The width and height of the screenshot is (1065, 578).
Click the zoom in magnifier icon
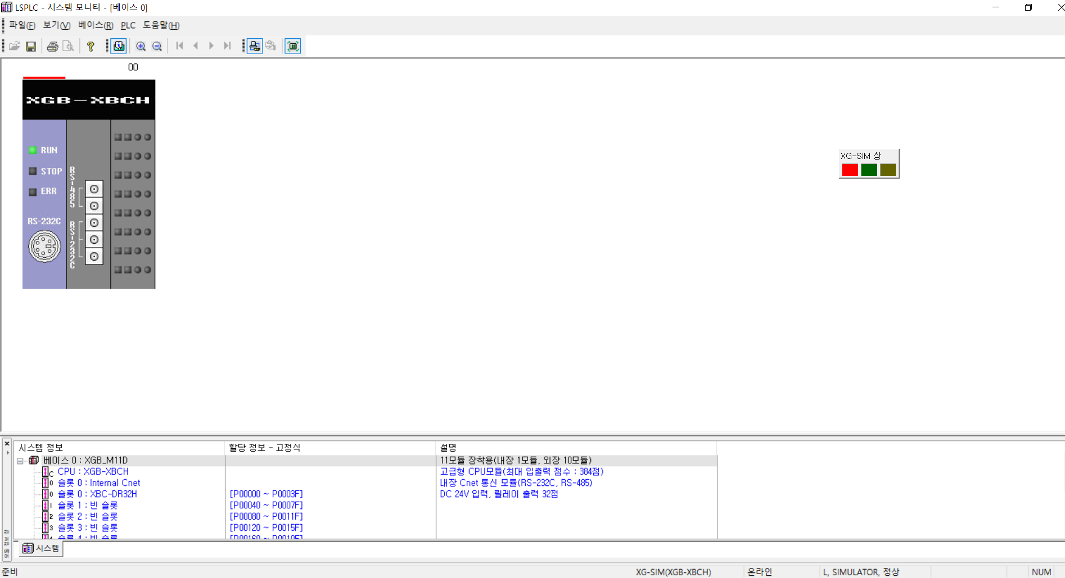(141, 46)
